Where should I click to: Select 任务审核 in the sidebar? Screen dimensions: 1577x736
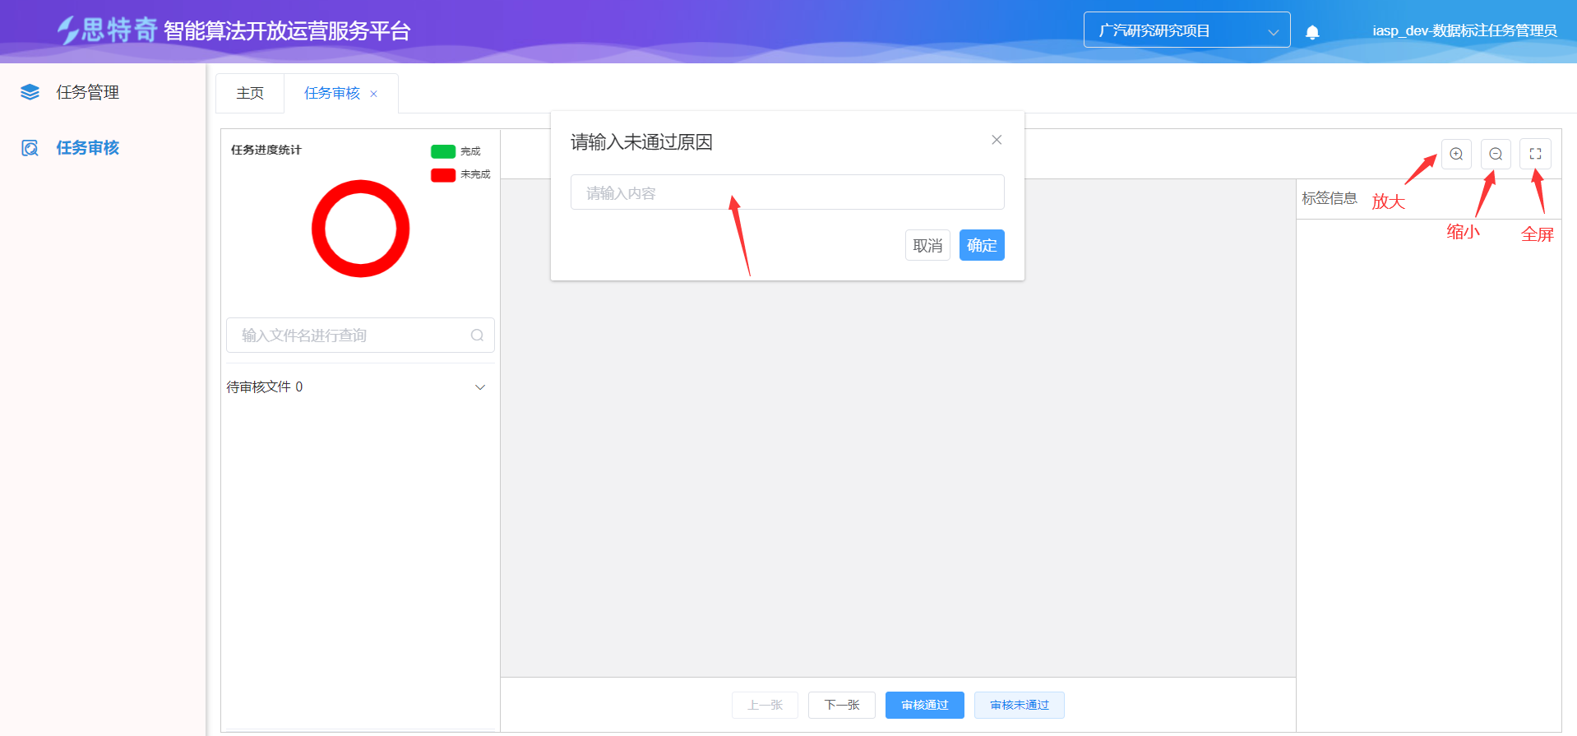coord(87,148)
